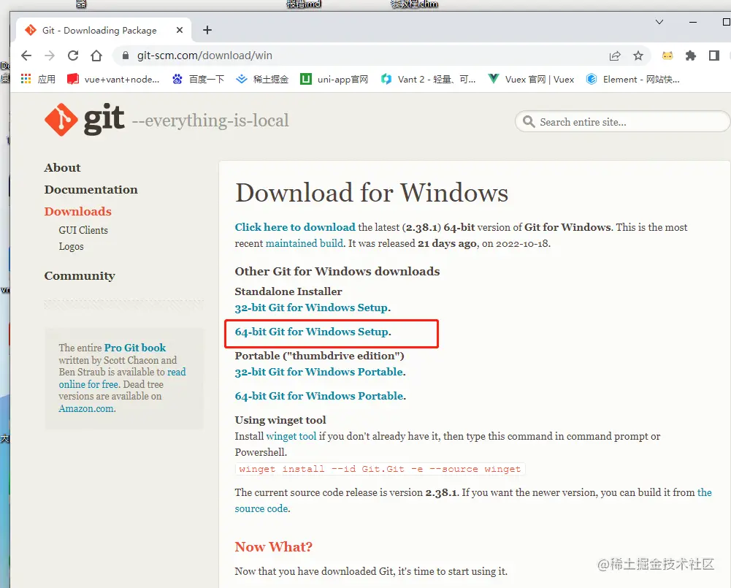Download 64-bit Git for Windows Setup

click(x=312, y=332)
